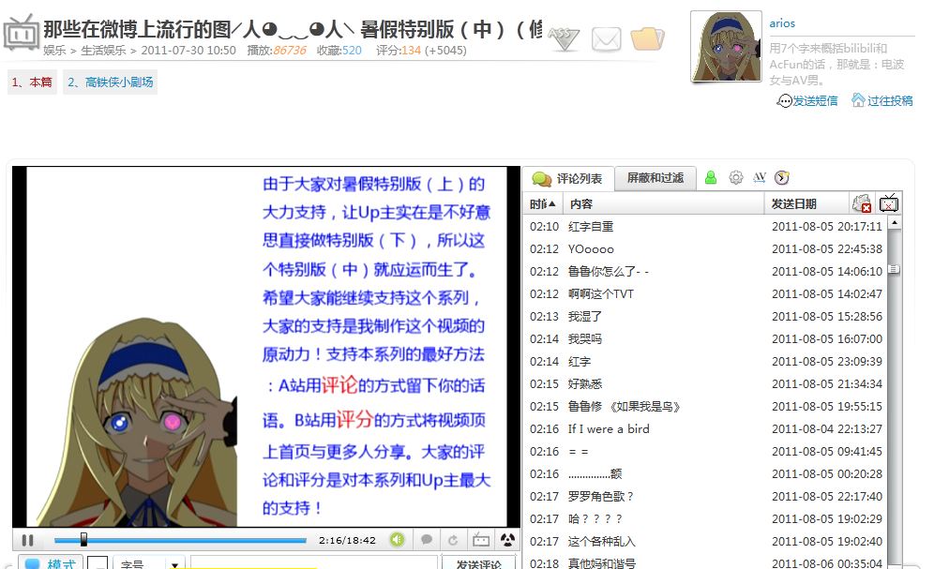Viewport: 949px width, 569px height.
Task: Toggle danmaku comment bubble display
Action: [x=426, y=539]
